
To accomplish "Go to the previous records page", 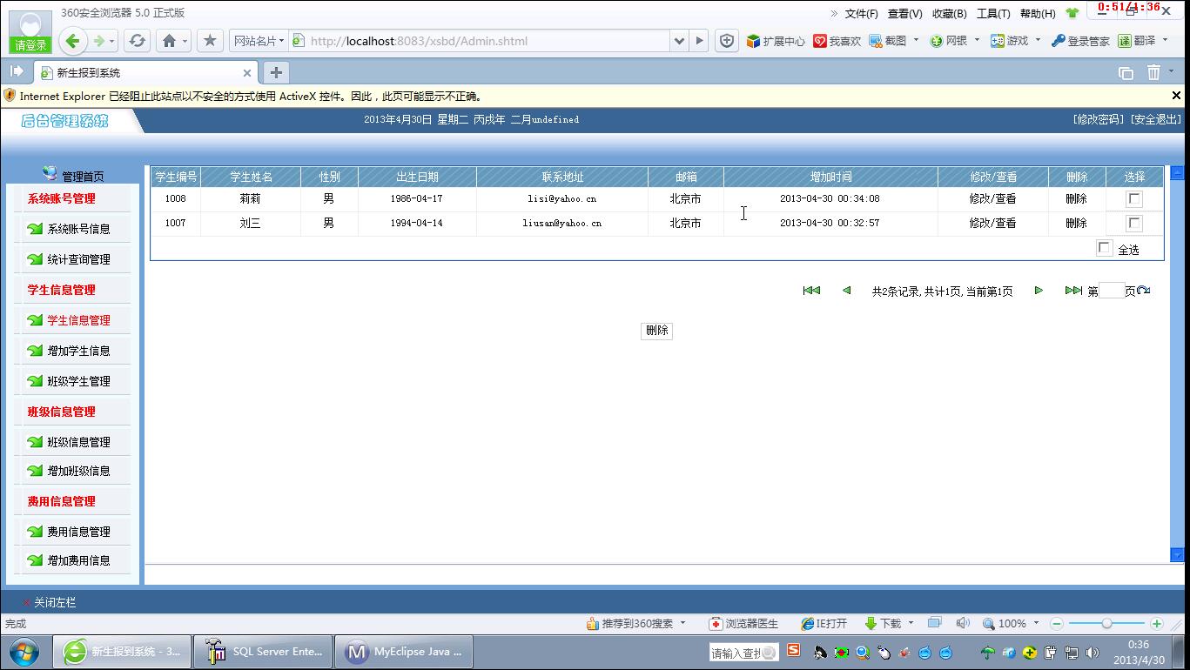I will coord(846,291).
